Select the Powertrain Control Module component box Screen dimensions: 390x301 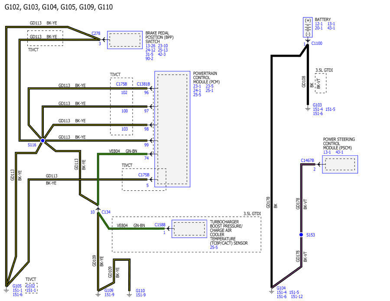[172, 129]
